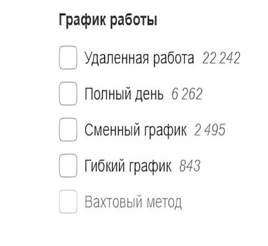268x246 pixels.
Task: Click the greyed-out Вахтовый метод checkbox
Action: pos(68,202)
